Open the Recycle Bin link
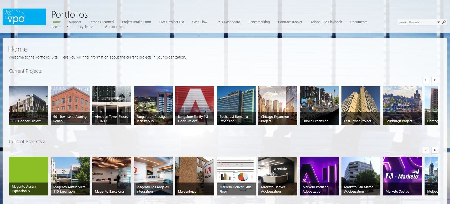450x204 pixels. (x=85, y=27)
